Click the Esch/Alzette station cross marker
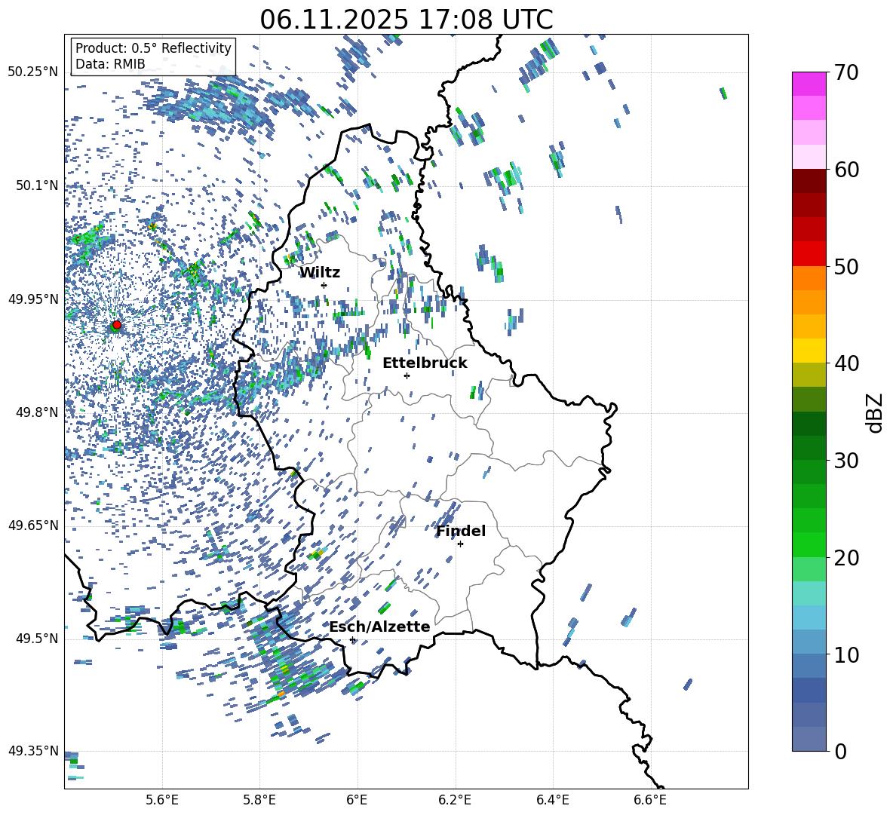The width and height of the screenshot is (893, 815). (x=352, y=640)
